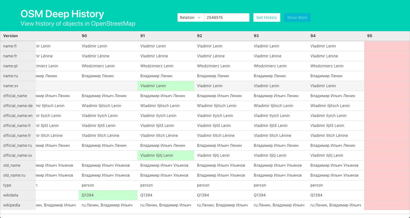
Task: Select version 95 column header
Action: [370, 36]
